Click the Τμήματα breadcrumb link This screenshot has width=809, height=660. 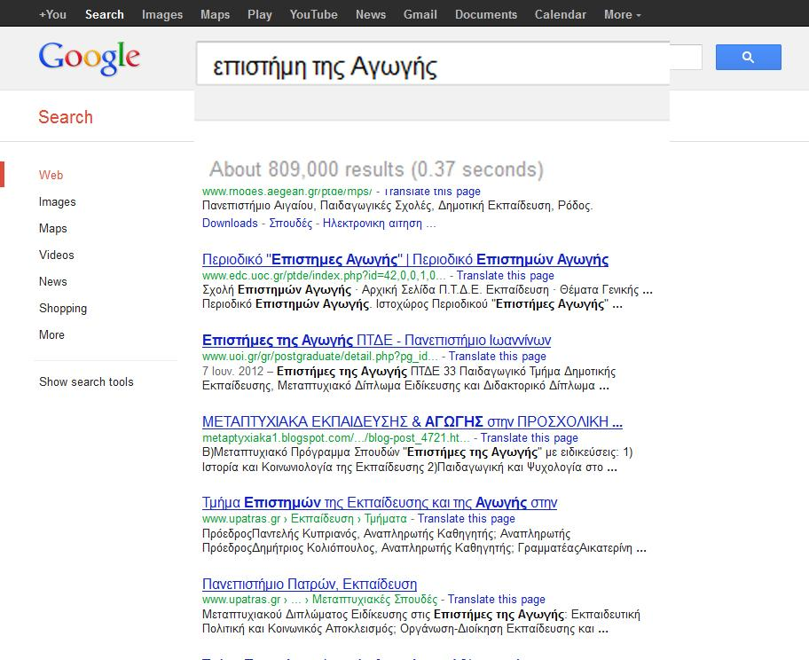click(x=385, y=519)
